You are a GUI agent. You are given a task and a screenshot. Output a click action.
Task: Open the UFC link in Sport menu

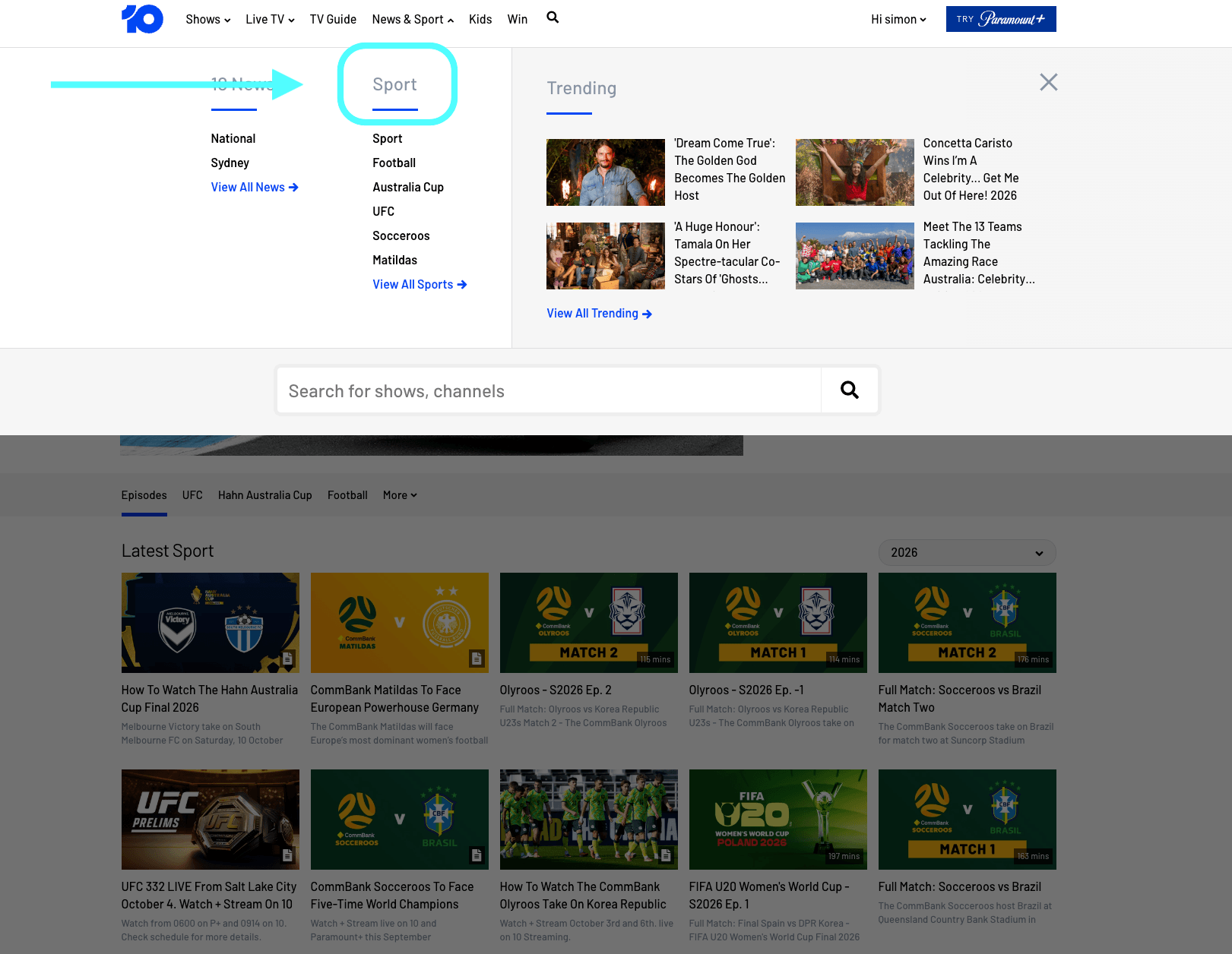tap(383, 211)
